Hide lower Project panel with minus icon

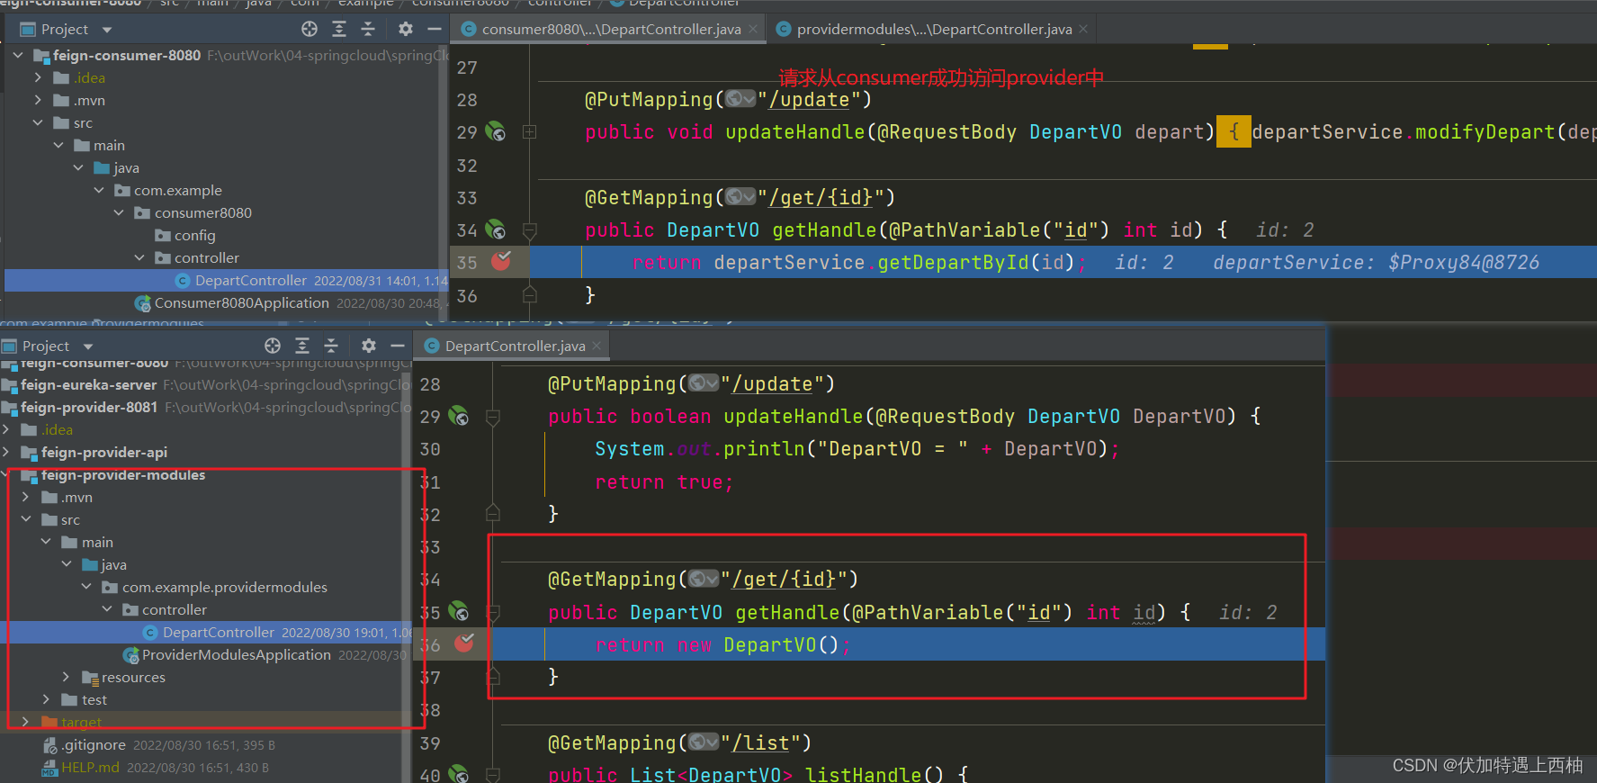click(x=398, y=346)
